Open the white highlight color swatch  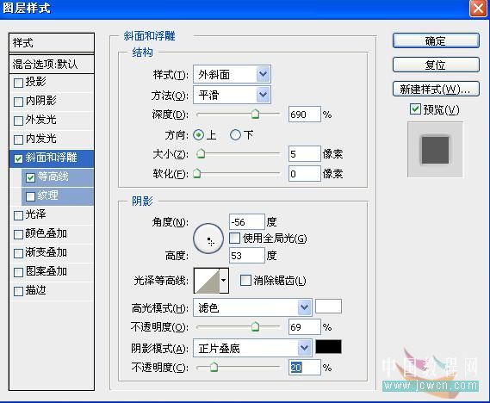pos(328,307)
